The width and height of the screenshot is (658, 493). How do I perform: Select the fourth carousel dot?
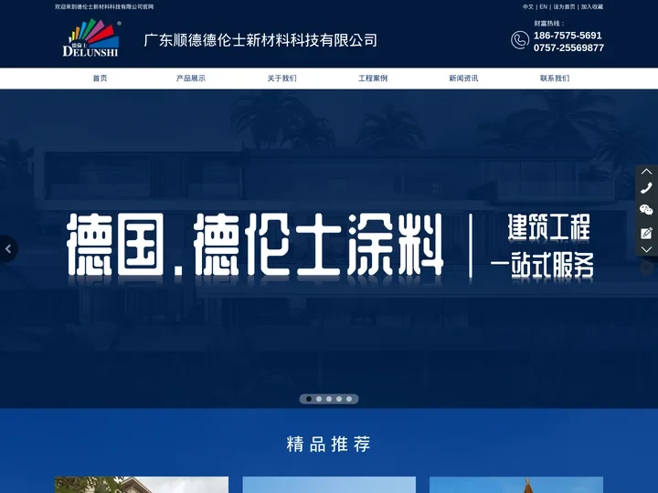[339, 399]
